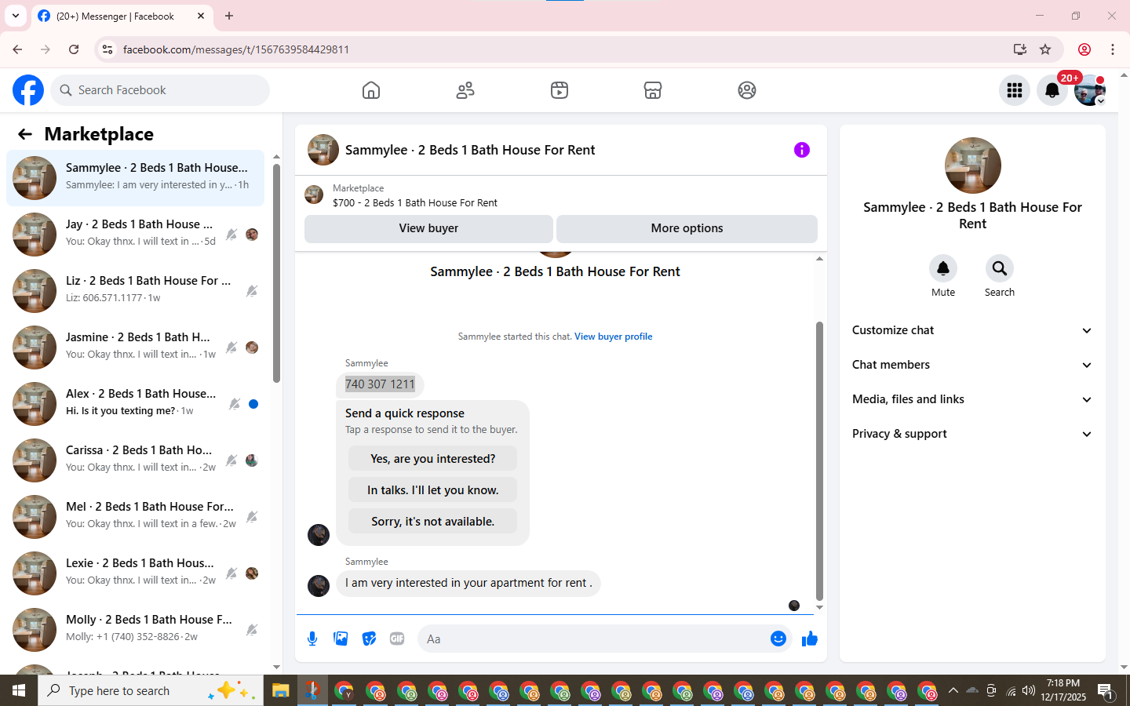Expand the Chat members section

coord(972,365)
